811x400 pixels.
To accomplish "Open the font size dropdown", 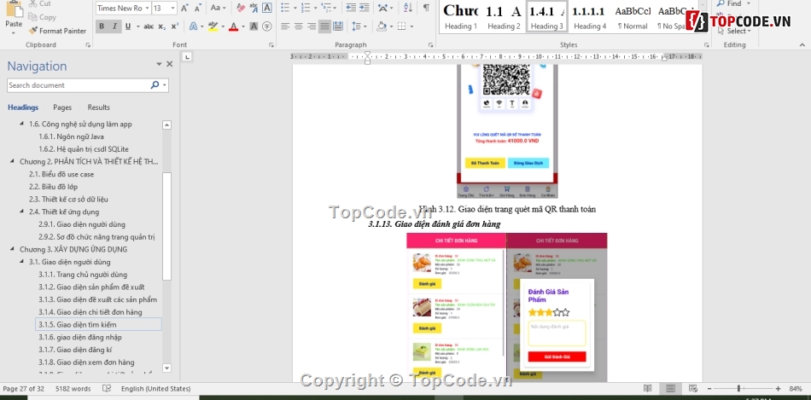I will pos(171,8).
